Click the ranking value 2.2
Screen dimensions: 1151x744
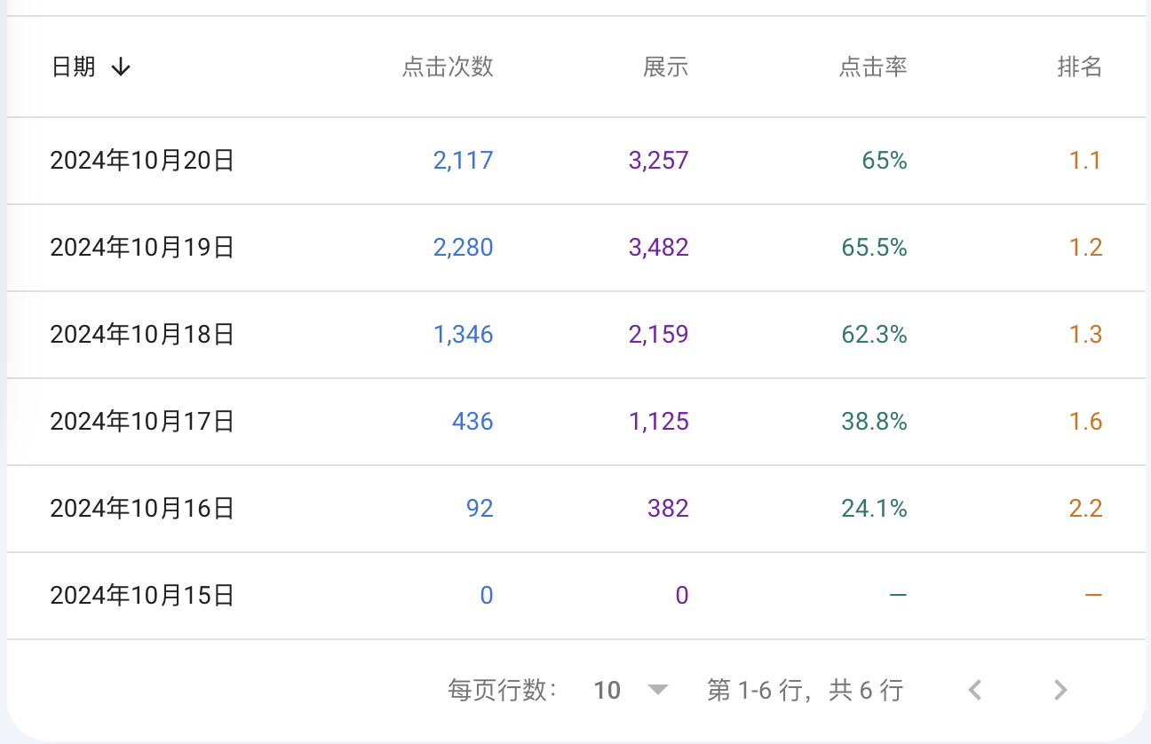[x=1085, y=509]
